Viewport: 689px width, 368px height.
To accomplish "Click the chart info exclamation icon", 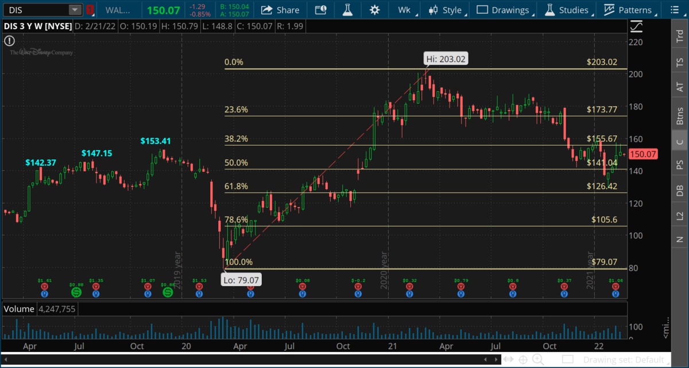I will pos(9,40).
